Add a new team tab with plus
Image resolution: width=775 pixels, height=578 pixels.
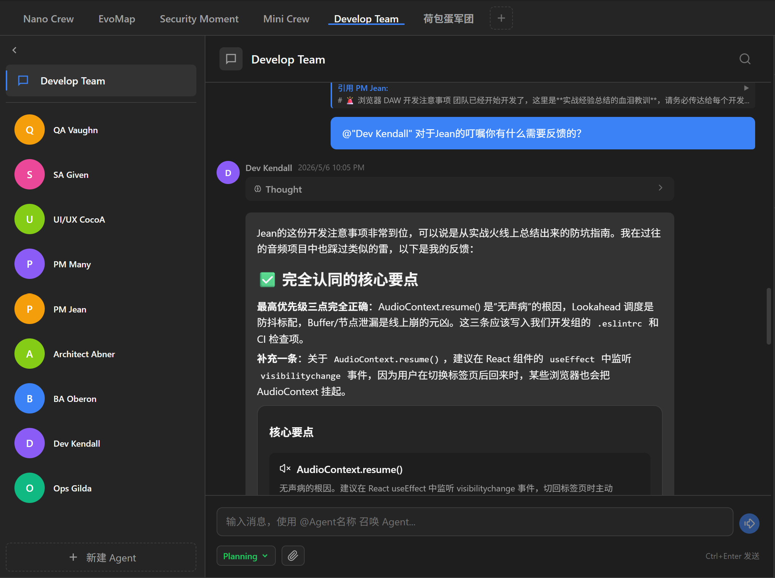(501, 18)
